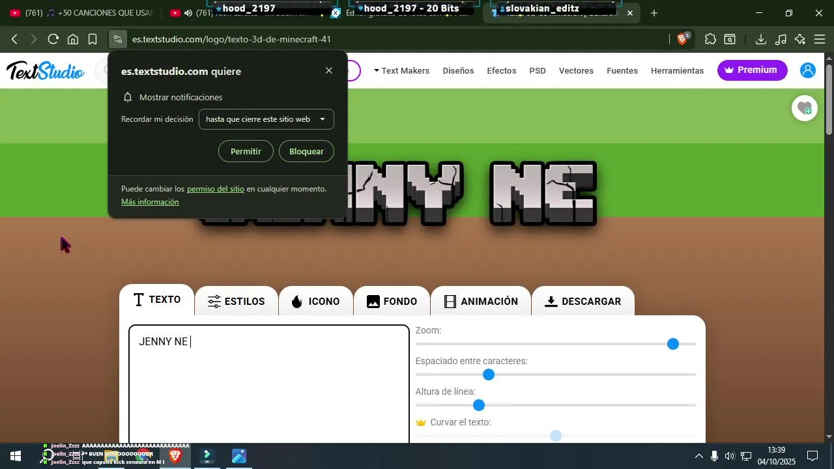Go to browser home page icon
This screenshot has width=834, height=469.
click(x=73, y=39)
